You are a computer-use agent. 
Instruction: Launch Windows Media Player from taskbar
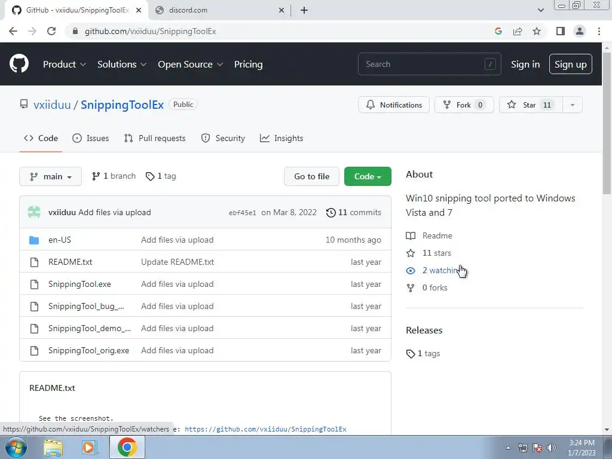(x=90, y=447)
